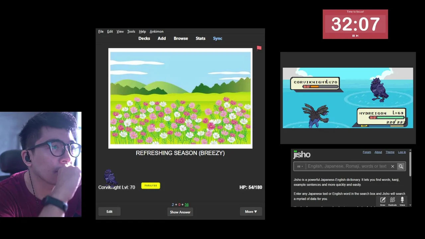Open the Edit menu
Screen dimensions: 425x239
(x=110, y=32)
